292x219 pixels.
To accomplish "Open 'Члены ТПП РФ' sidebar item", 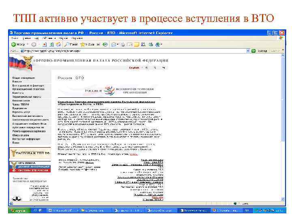I will [x=21, y=105].
